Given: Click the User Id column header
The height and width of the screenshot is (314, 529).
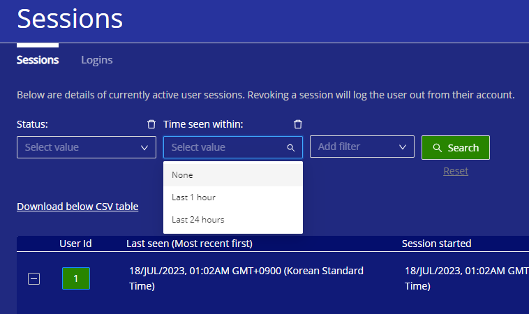Looking at the screenshot, I should point(75,244).
